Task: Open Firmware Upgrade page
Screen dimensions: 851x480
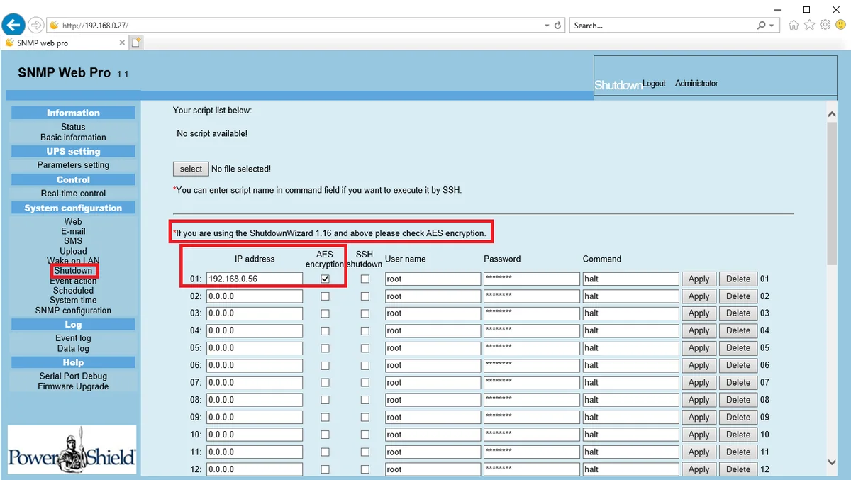Action: (73, 386)
